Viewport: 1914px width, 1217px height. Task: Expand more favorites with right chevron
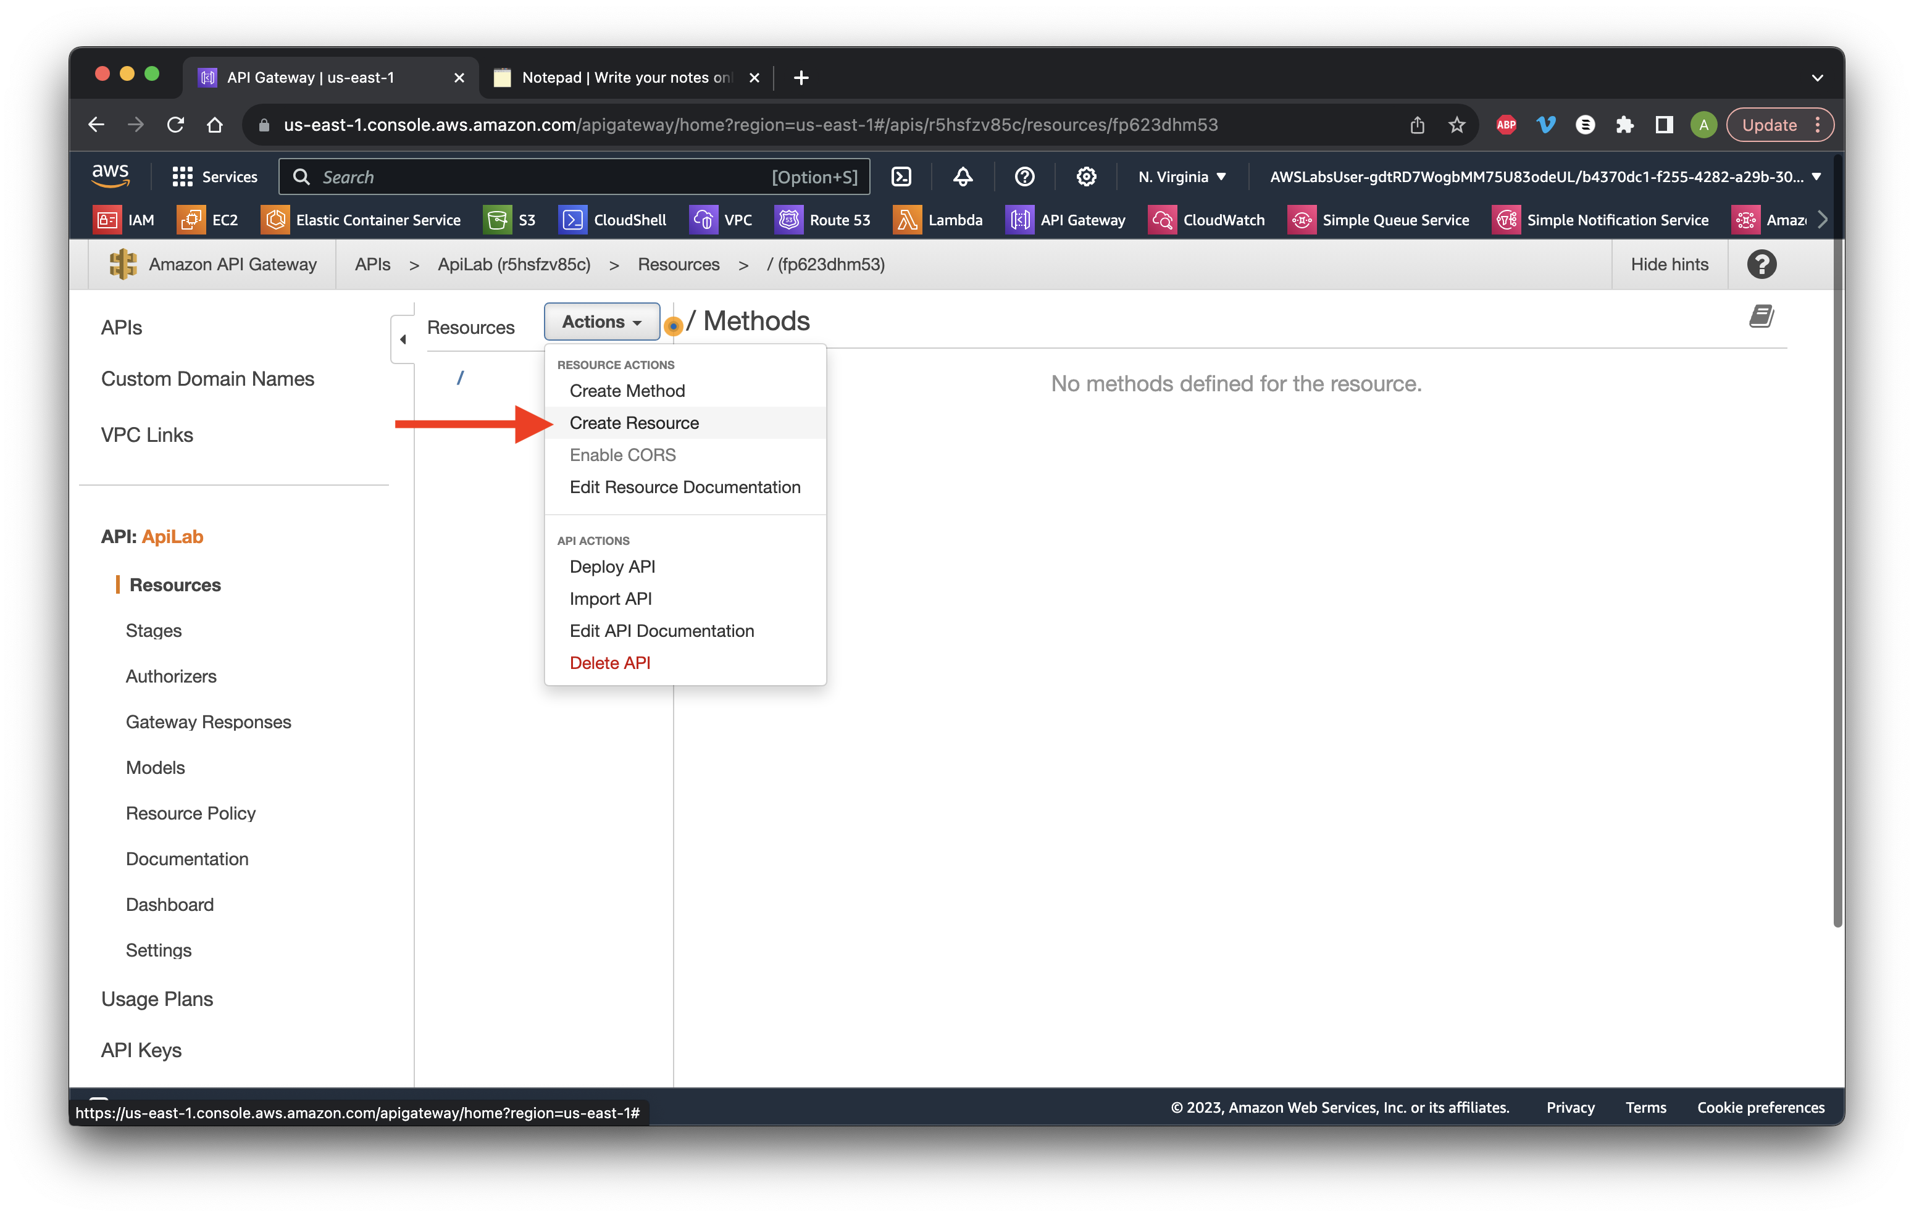1823,220
